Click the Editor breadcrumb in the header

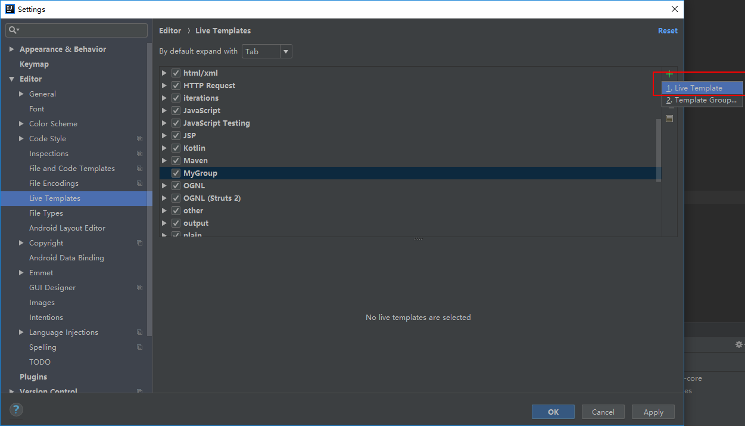click(x=170, y=30)
